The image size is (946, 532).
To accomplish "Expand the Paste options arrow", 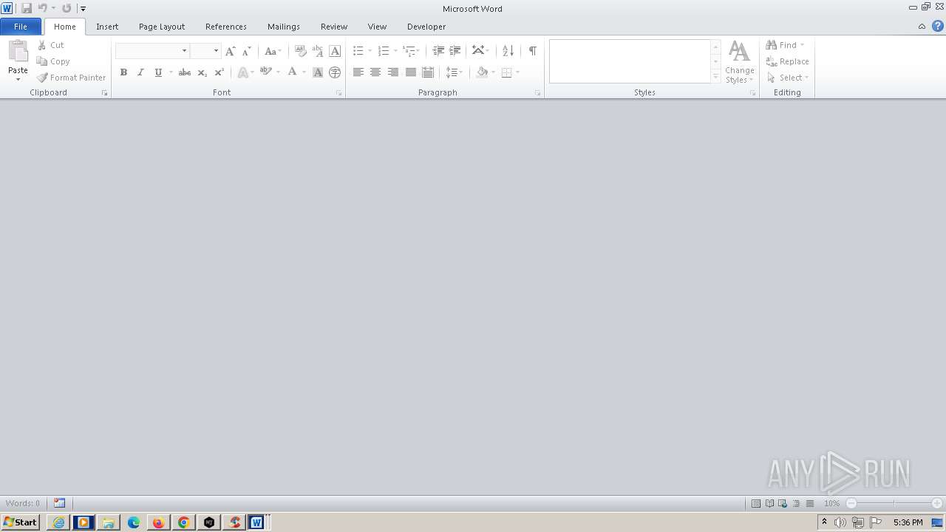I will [18, 79].
